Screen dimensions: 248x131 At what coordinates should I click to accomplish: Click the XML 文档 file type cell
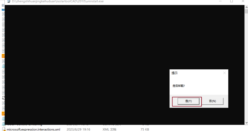click(109, 129)
